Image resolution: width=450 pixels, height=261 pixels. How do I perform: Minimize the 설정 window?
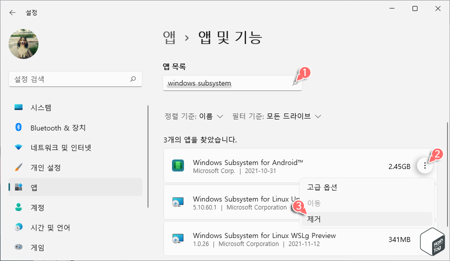(392, 8)
